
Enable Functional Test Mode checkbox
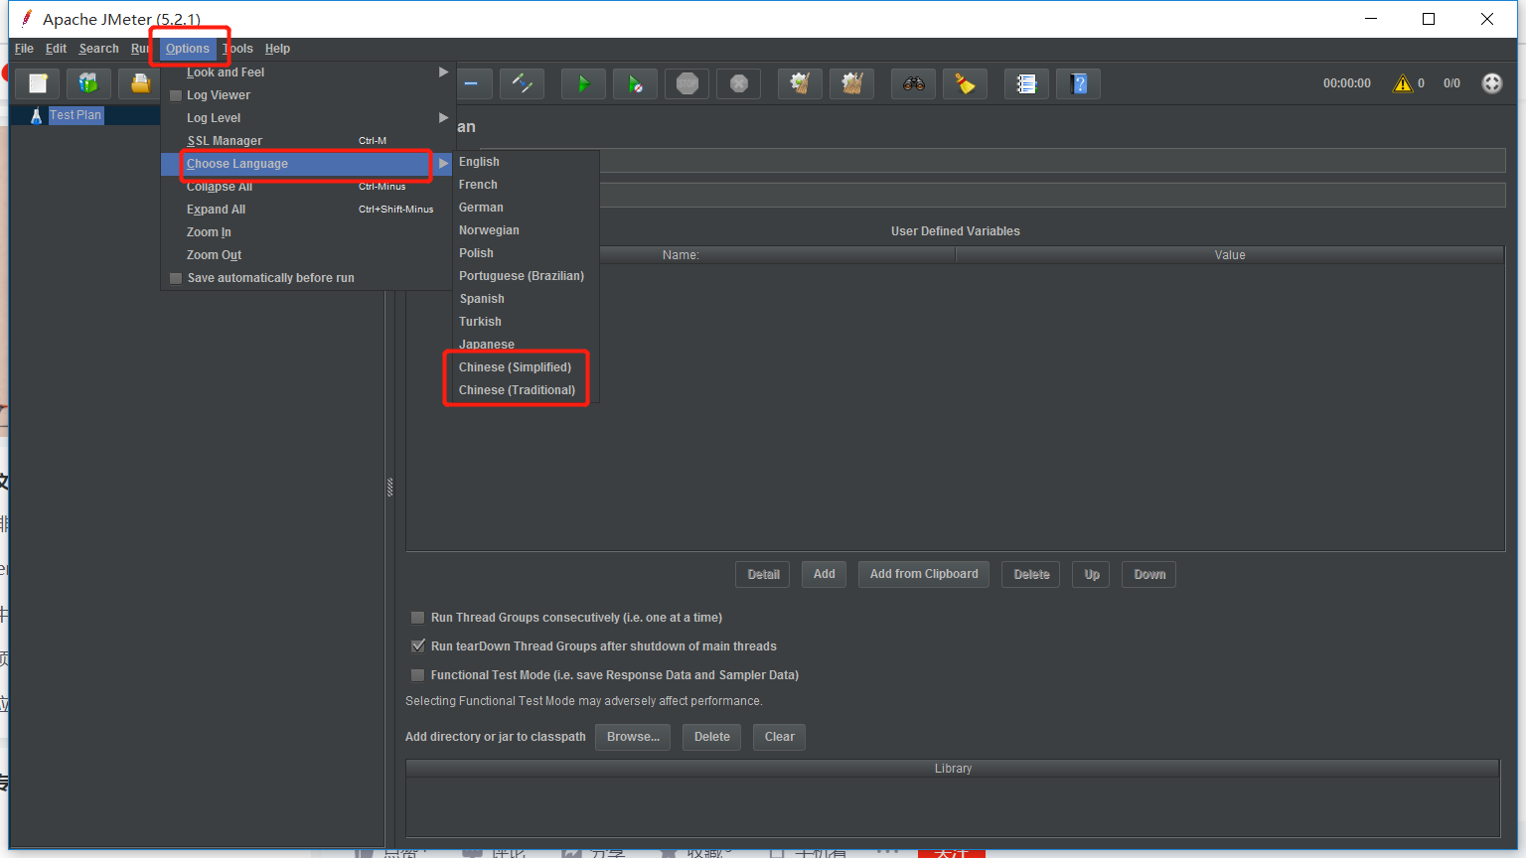click(418, 675)
